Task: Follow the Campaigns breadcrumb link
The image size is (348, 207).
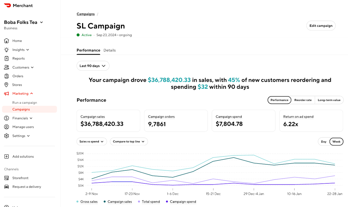Action: point(86,14)
